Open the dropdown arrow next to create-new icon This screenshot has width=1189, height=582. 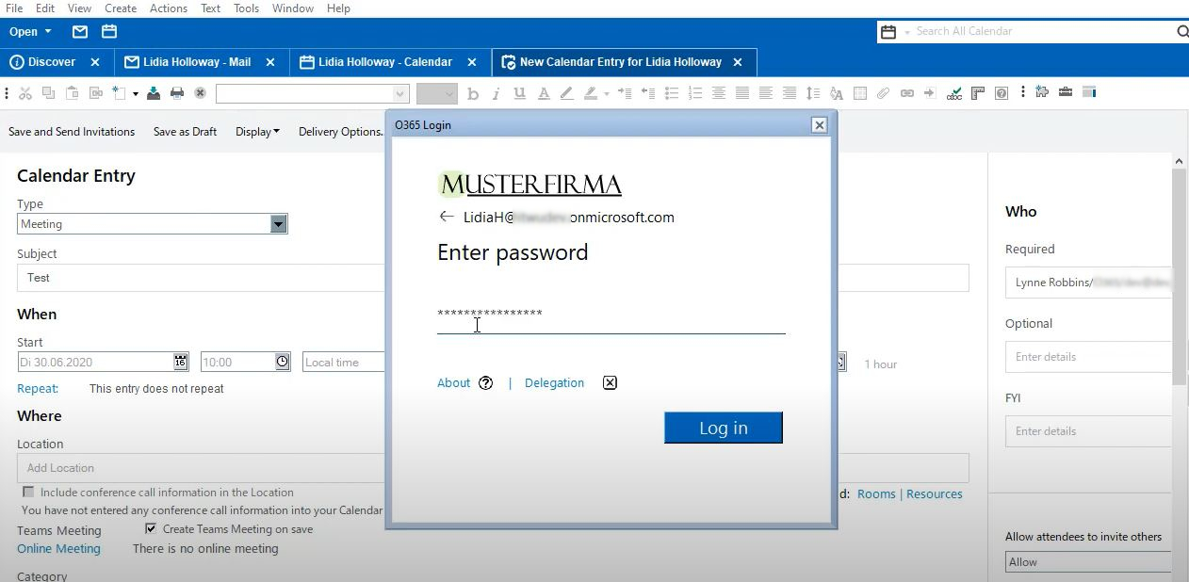[x=136, y=94]
